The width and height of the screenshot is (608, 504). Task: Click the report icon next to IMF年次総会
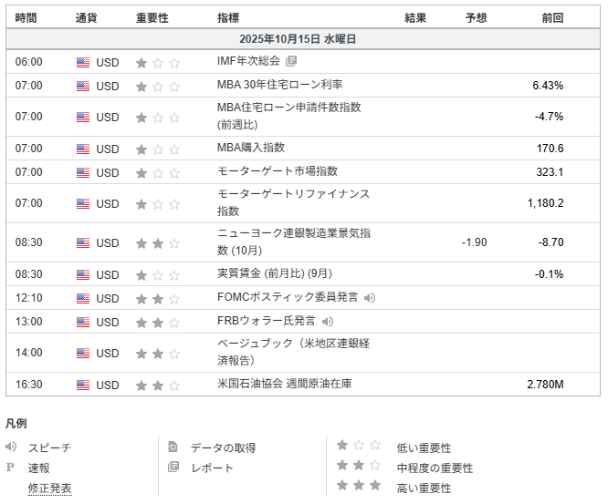pyautogui.click(x=291, y=62)
